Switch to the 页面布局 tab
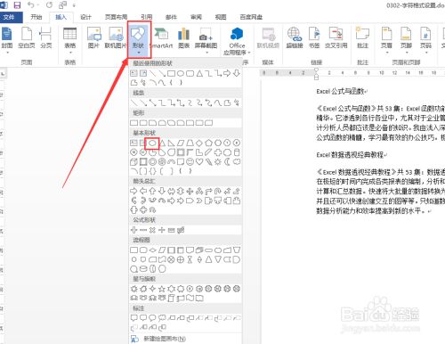The height and width of the screenshot is (344, 445). click(116, 17)
